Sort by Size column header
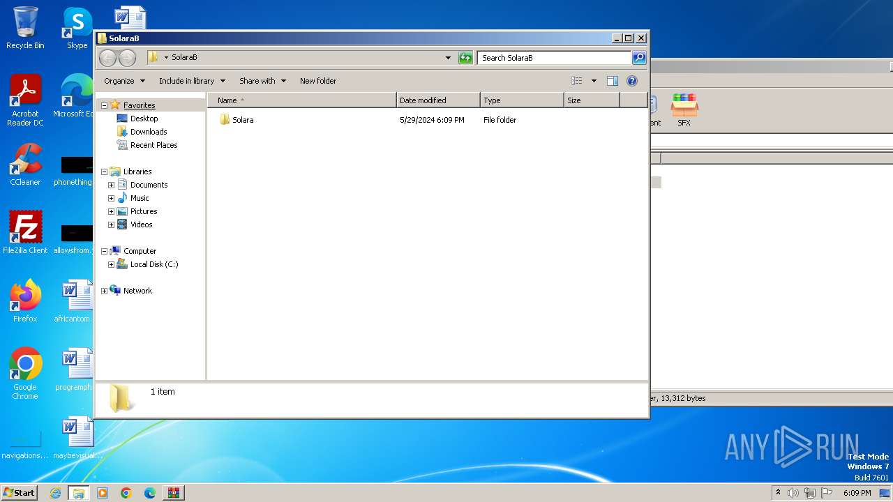The image size is (893, 502). (592, 100)
